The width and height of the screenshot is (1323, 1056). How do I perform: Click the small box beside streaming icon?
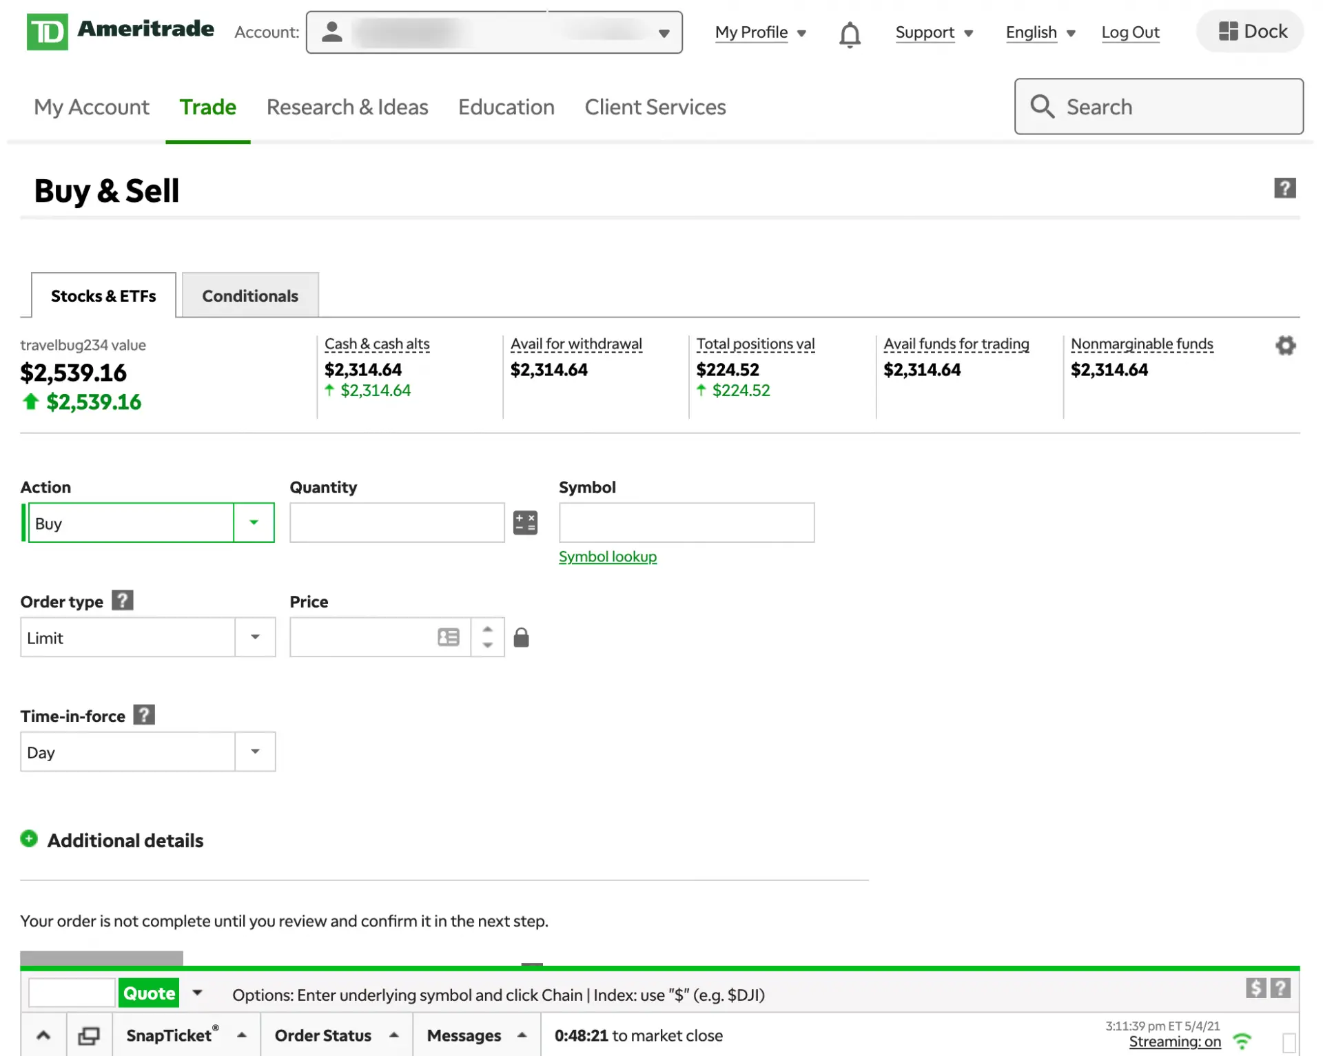pos(1289,1042)
